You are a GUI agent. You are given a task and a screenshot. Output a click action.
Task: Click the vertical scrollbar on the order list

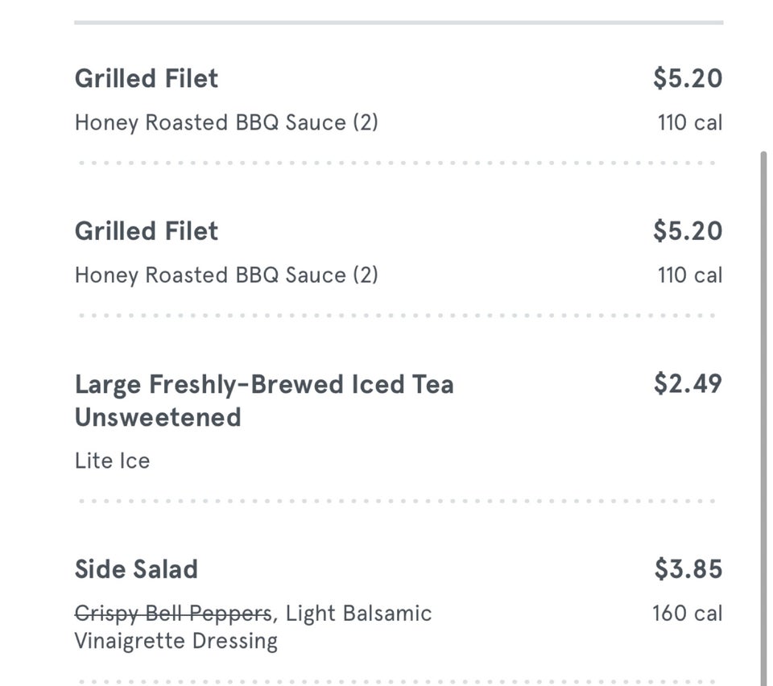[x=763, y=403]
